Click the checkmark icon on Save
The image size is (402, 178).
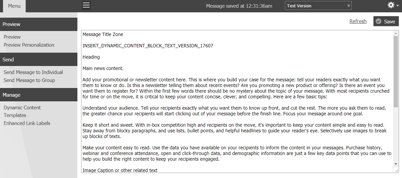click(x=378, y=21)
